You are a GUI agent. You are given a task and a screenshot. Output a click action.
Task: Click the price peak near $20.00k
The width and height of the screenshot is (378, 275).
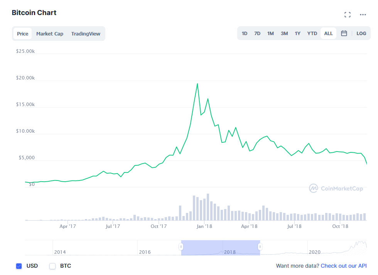click(197, 84)
